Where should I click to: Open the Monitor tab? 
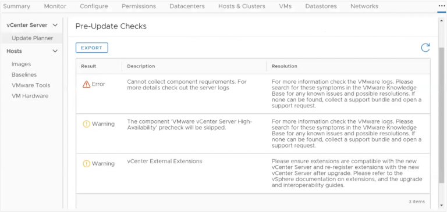[x=55, y=6]
